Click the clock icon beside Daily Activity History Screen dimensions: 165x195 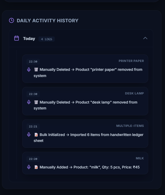pos(11,20)
